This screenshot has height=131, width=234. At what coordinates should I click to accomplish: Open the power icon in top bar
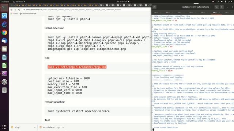[x=229, y=1]
